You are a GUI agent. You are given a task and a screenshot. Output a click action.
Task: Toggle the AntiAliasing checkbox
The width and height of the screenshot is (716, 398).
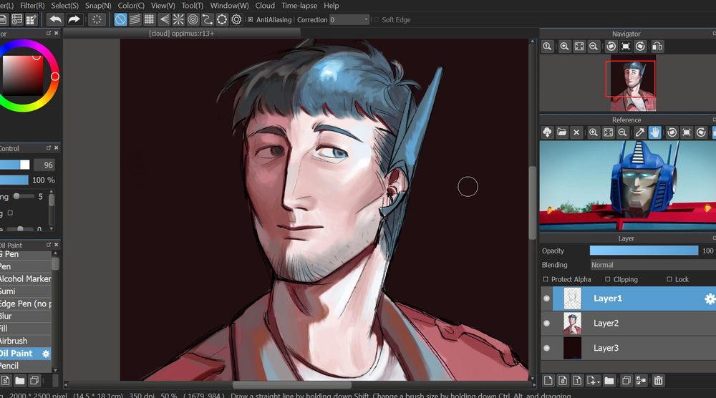click(x=250, y=20)
